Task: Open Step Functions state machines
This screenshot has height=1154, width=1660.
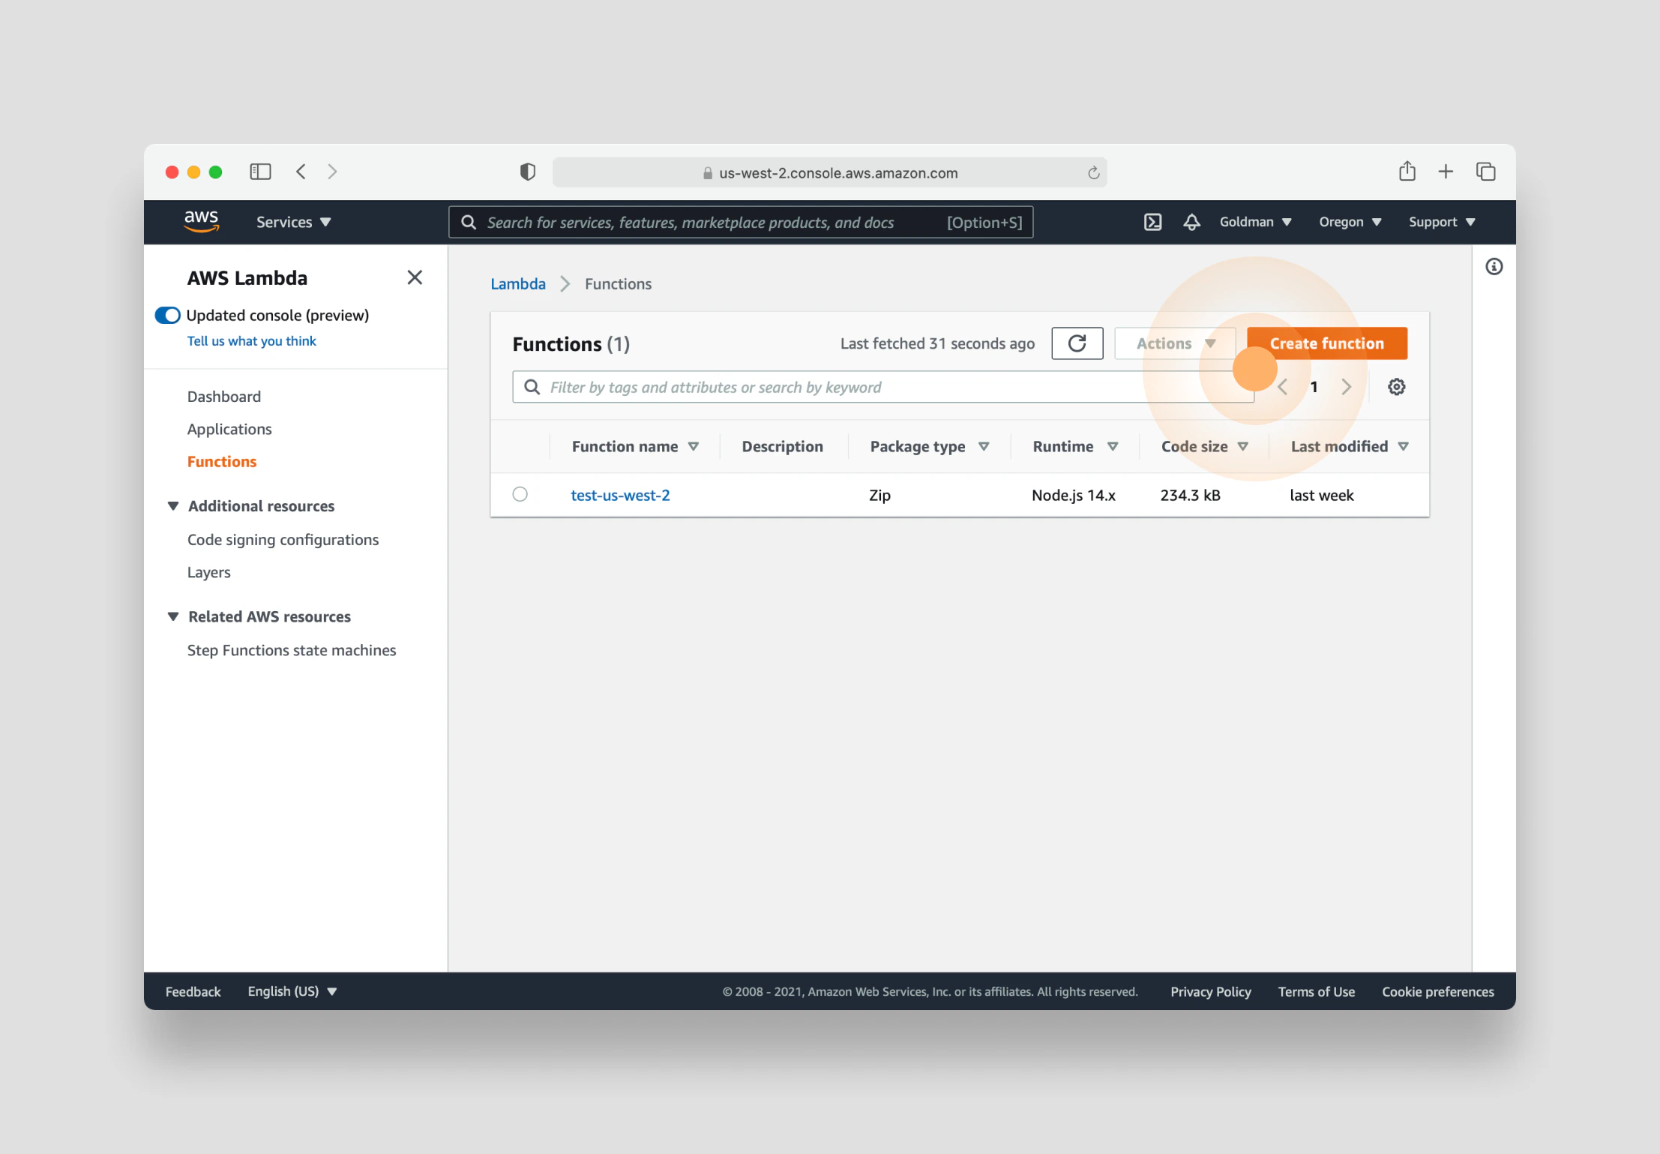Action: (292, 650)
